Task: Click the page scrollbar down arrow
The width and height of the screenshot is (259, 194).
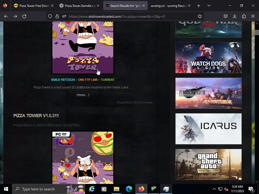Action: coord(257,182)
